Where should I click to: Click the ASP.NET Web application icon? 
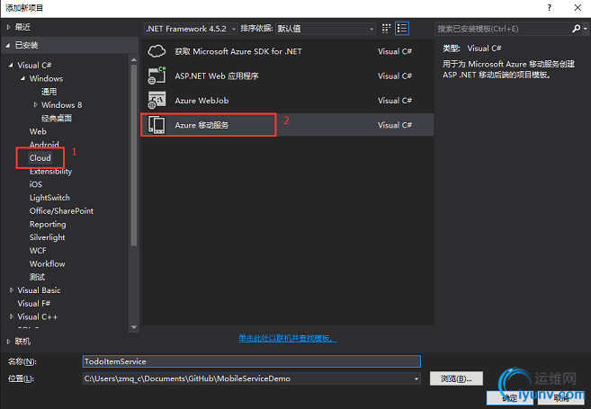[x=157, y=76]
